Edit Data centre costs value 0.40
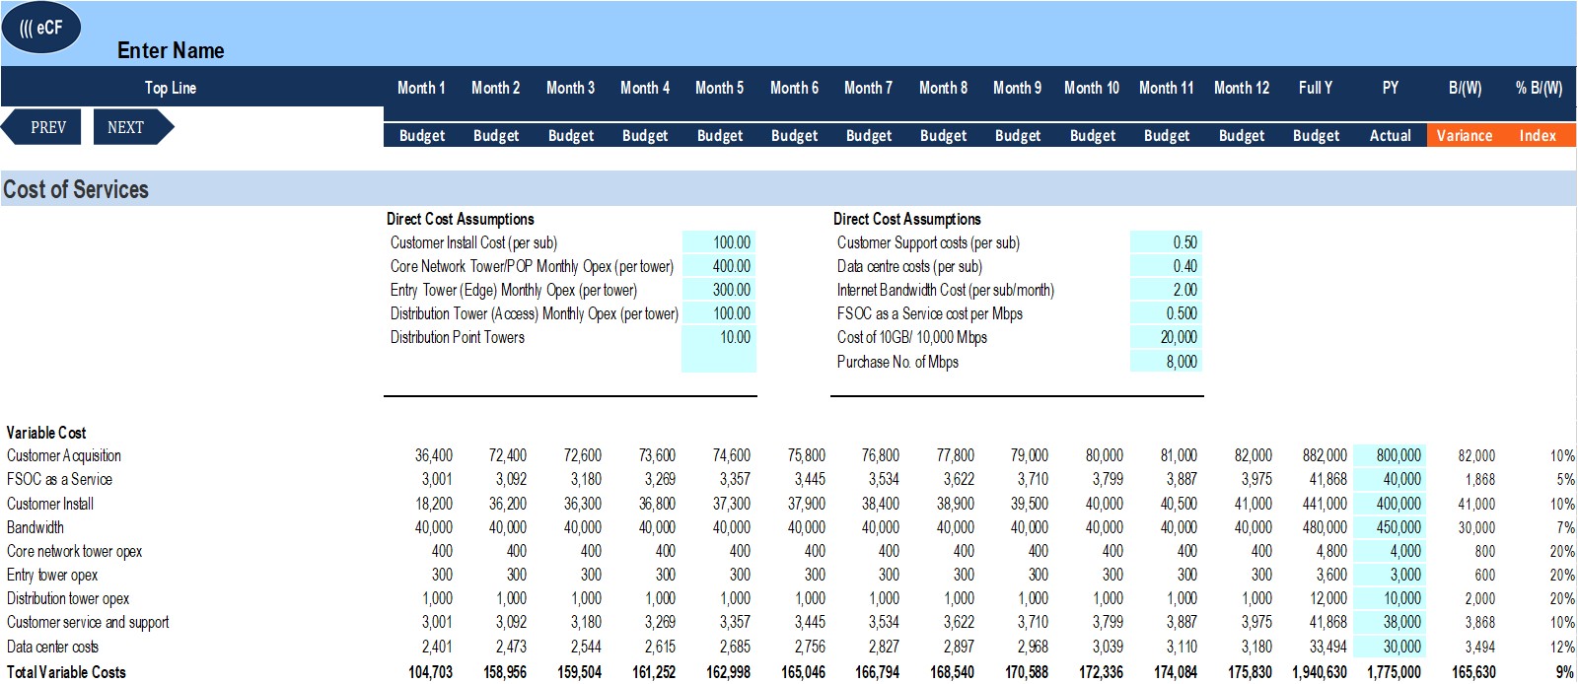The width and height of the screenshot is (1578, 684). [1166, 266]
